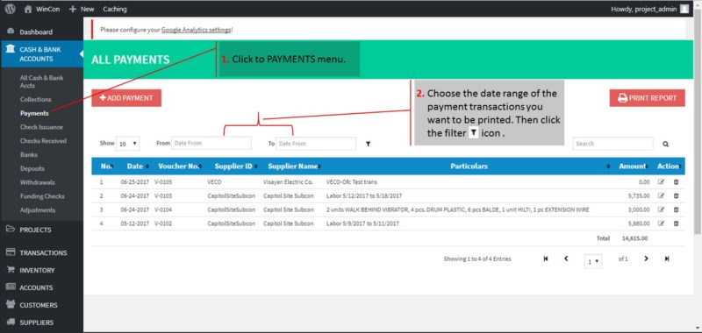Click the Projects folder icon
702x333 pixels.
(11, 230)
